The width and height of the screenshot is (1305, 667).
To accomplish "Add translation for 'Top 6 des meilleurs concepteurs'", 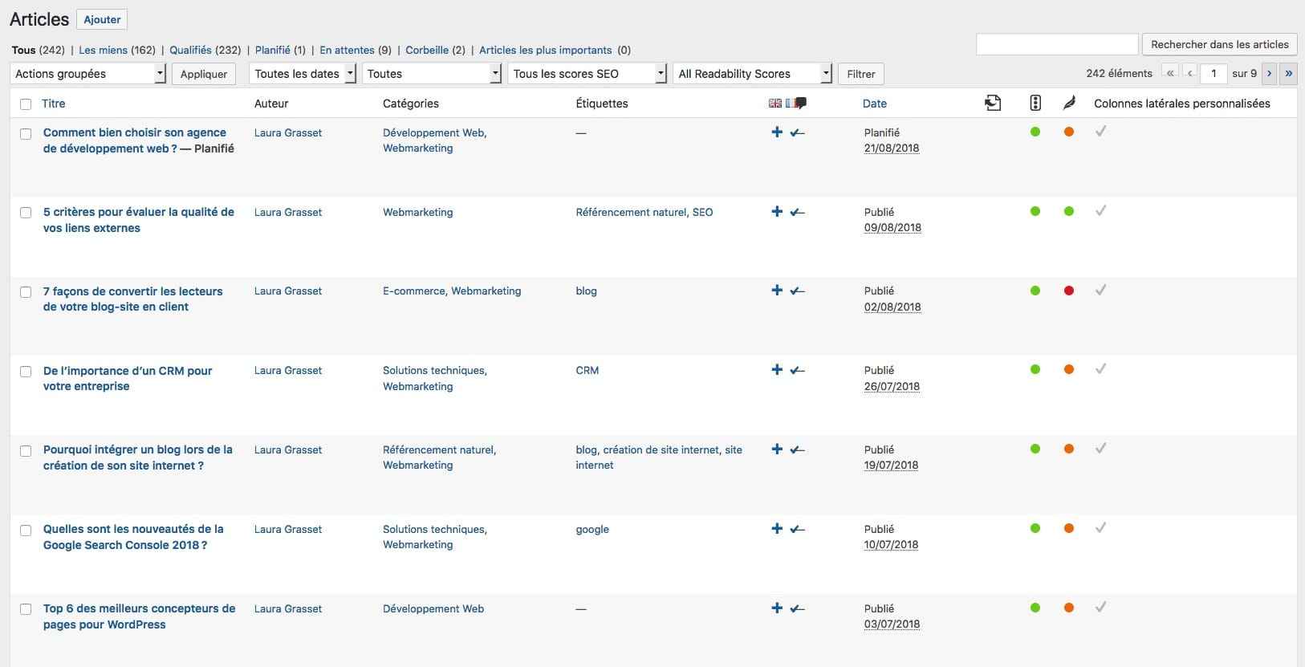I will point(776,608).
